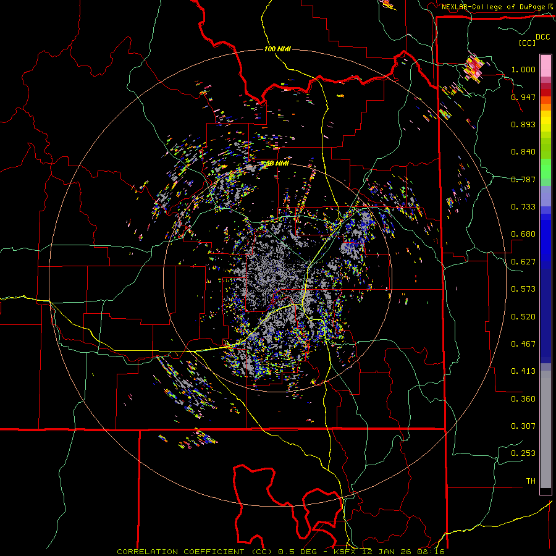Screen dimensions: 556x556
Task: Select the 0.360 legend value
Action: [x=523, y=399]
